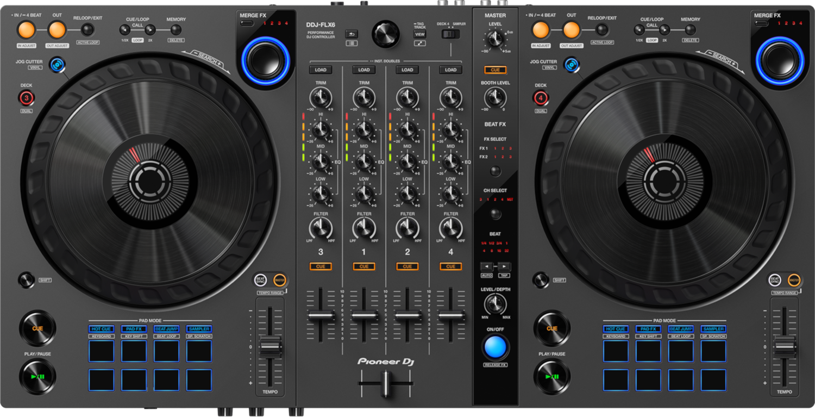Click the right deck BEAT SYNC button
The height and width of the screenshot is (417, 815).
tap(775, 280)
